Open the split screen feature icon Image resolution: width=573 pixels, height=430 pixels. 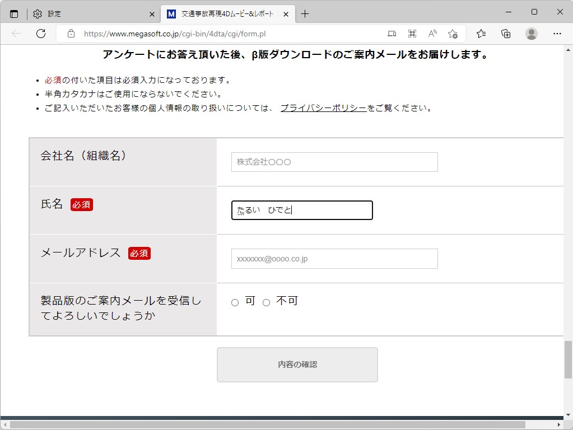pyautogui.click(x=392, y=33)
